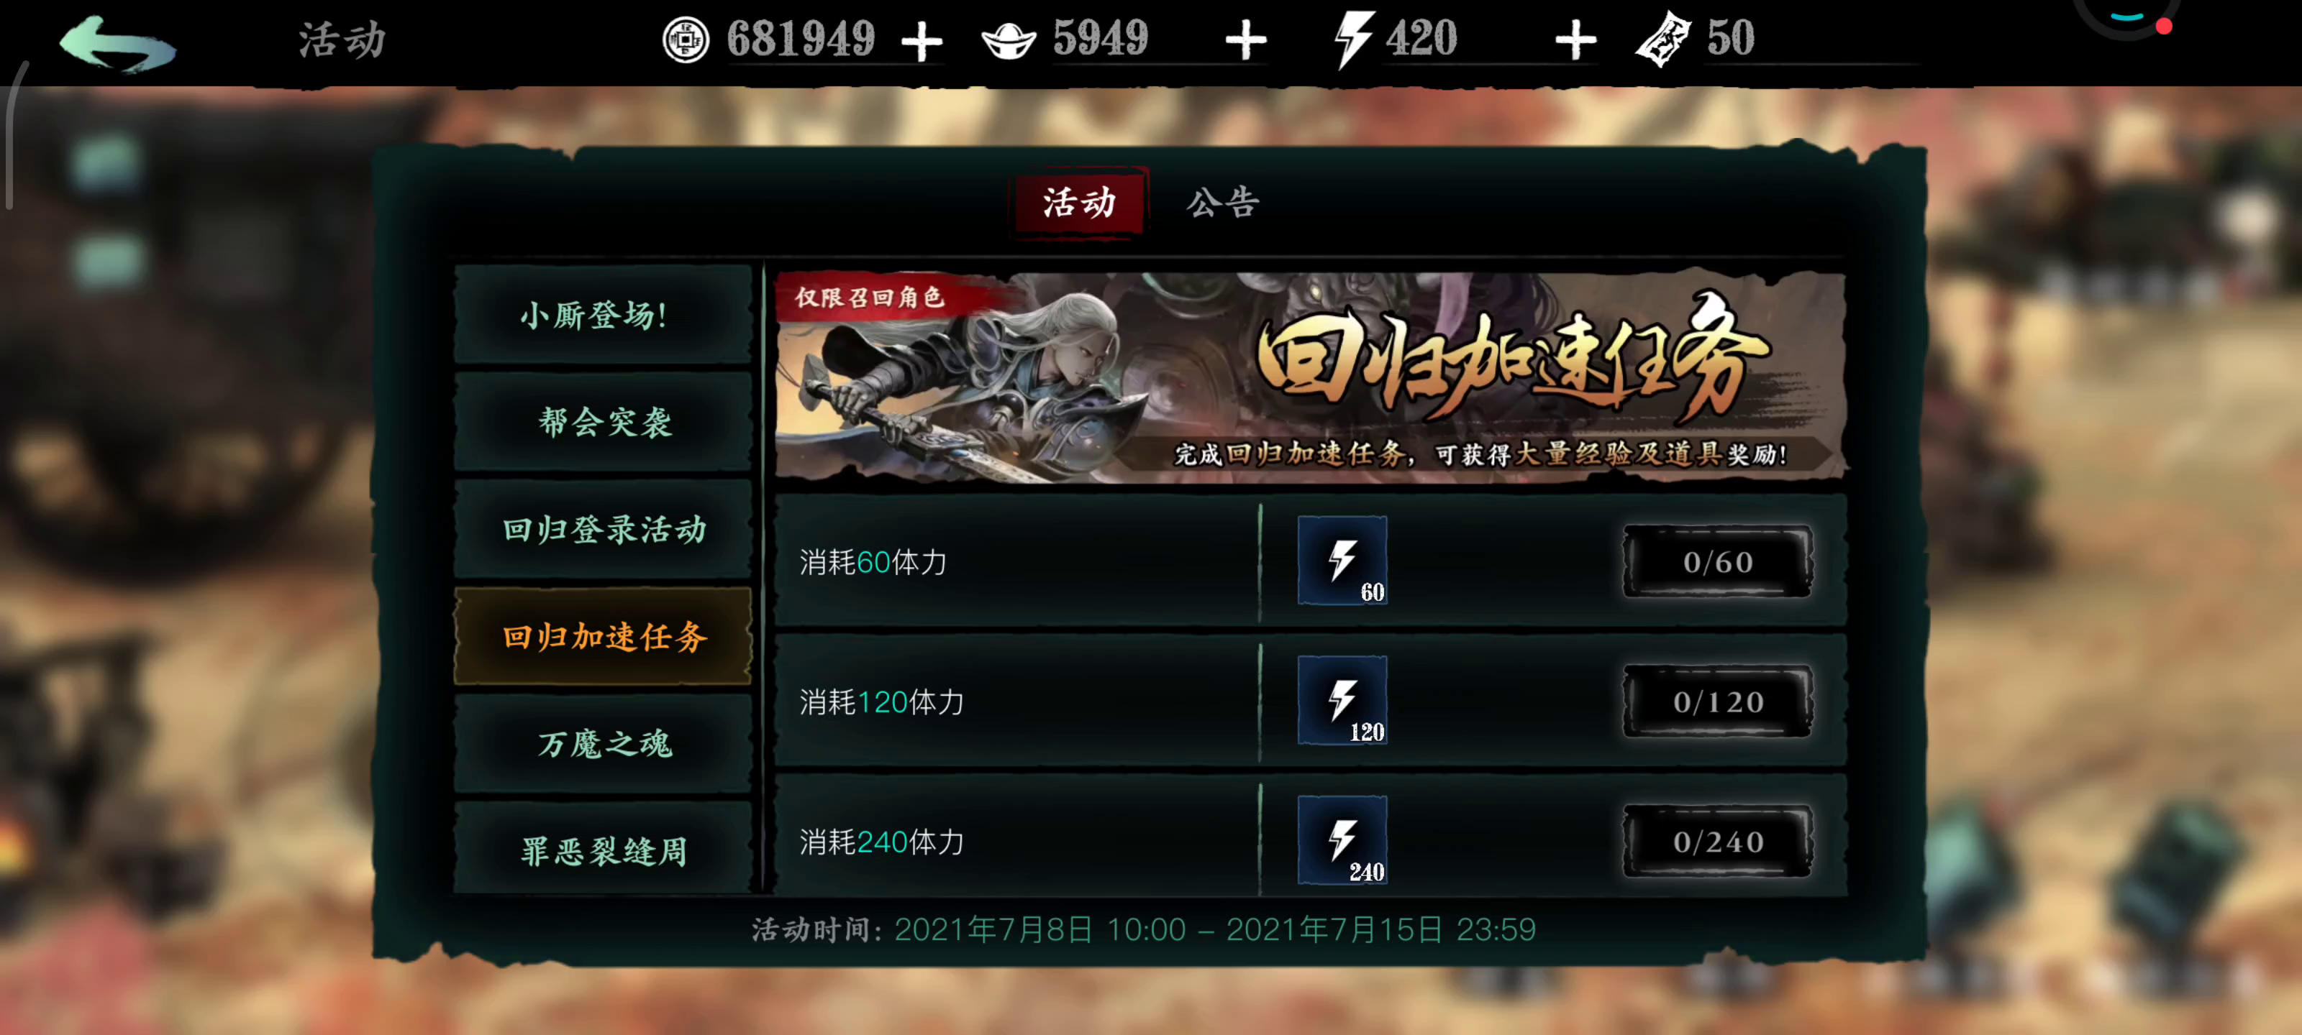
Task: Open the 240 stamina reward icon
Action: click(1342, 840)
